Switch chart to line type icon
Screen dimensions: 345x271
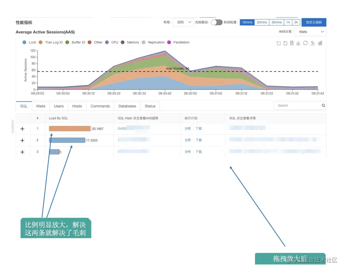(313, 43)
